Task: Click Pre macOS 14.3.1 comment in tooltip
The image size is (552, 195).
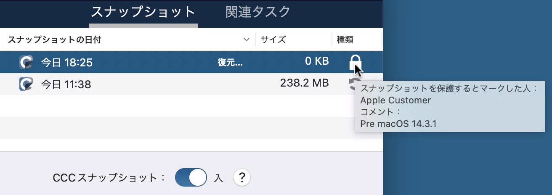Action: tap(399, 124)
